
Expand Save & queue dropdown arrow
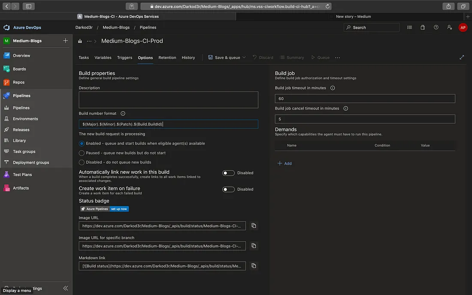pos(244,57)
